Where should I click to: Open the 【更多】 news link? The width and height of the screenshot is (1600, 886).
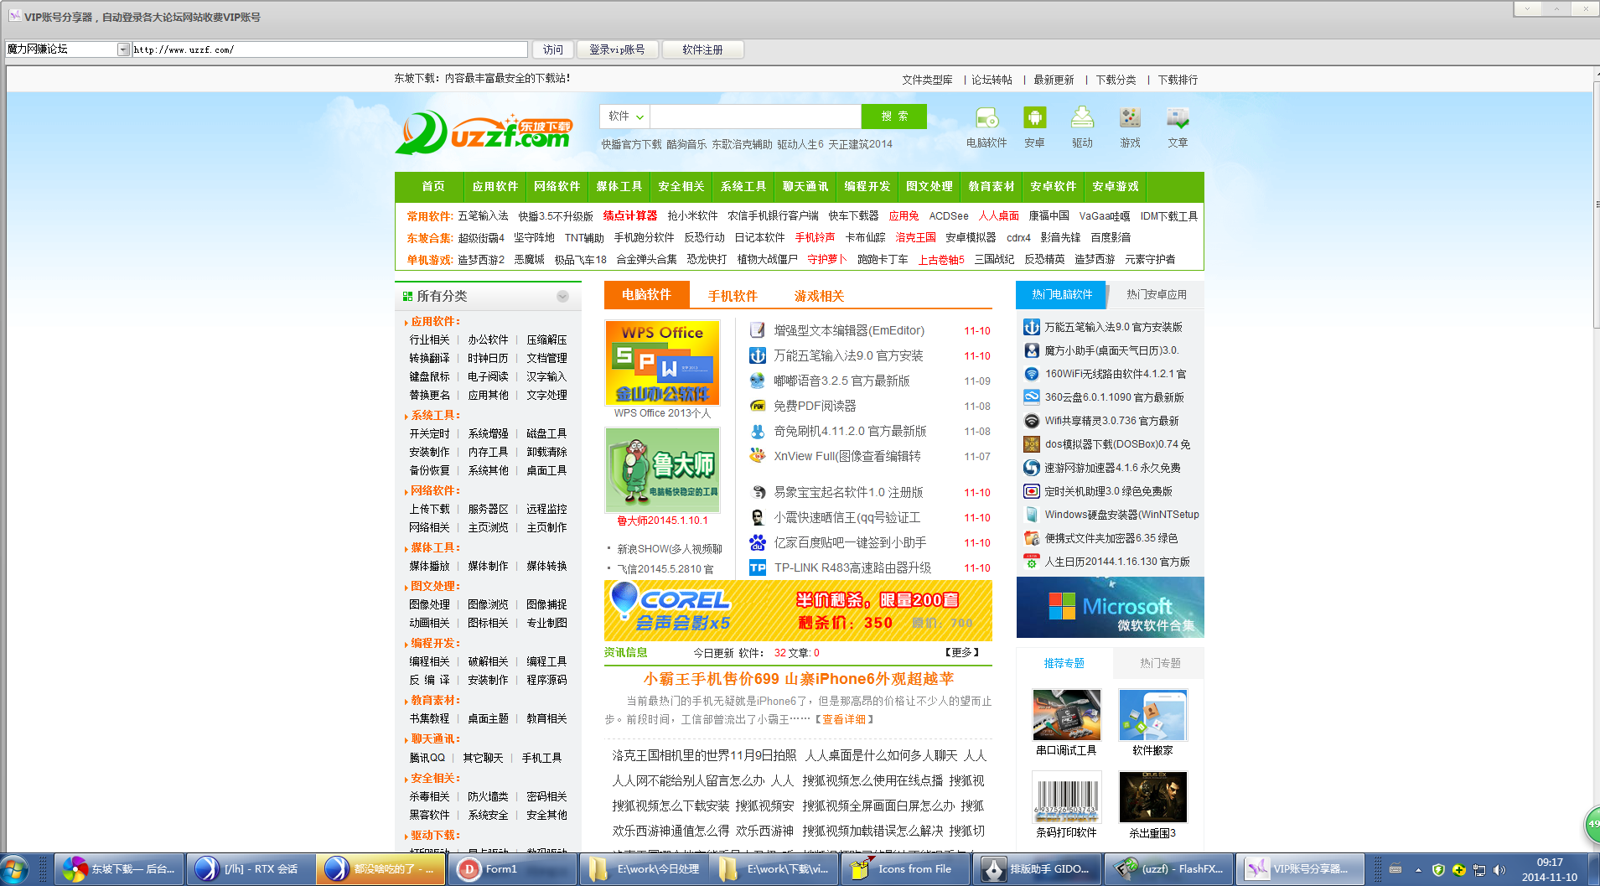(961, 652)
